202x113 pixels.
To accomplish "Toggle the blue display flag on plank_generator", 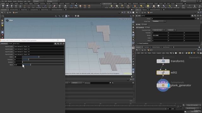I will click(169, 85).
